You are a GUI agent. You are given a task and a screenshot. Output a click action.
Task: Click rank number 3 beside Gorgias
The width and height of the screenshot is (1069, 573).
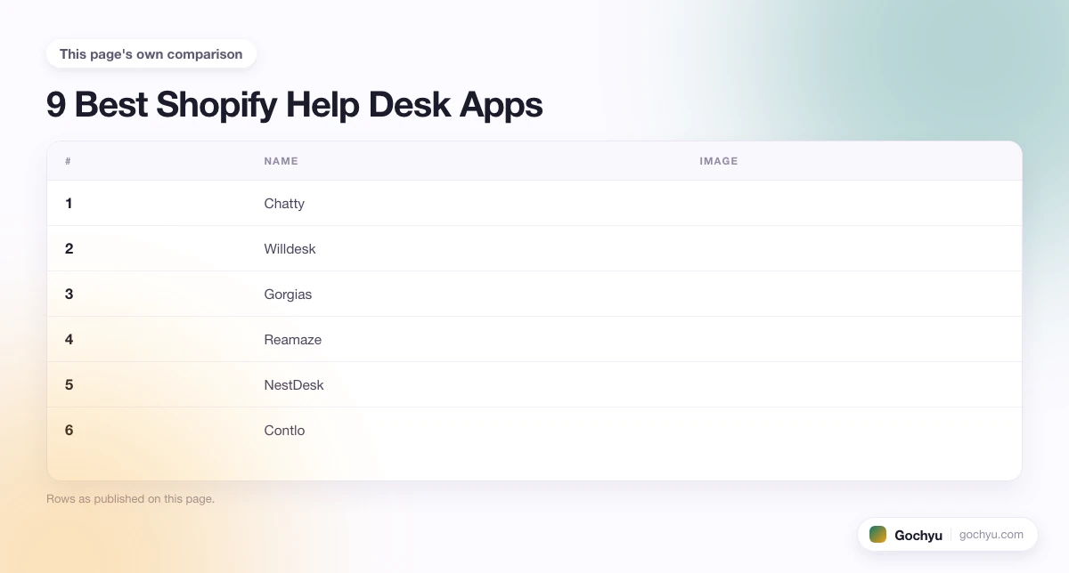[69, 295]
